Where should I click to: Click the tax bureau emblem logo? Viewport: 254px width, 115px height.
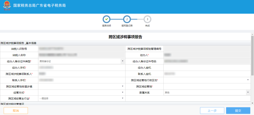pos(6,6)
